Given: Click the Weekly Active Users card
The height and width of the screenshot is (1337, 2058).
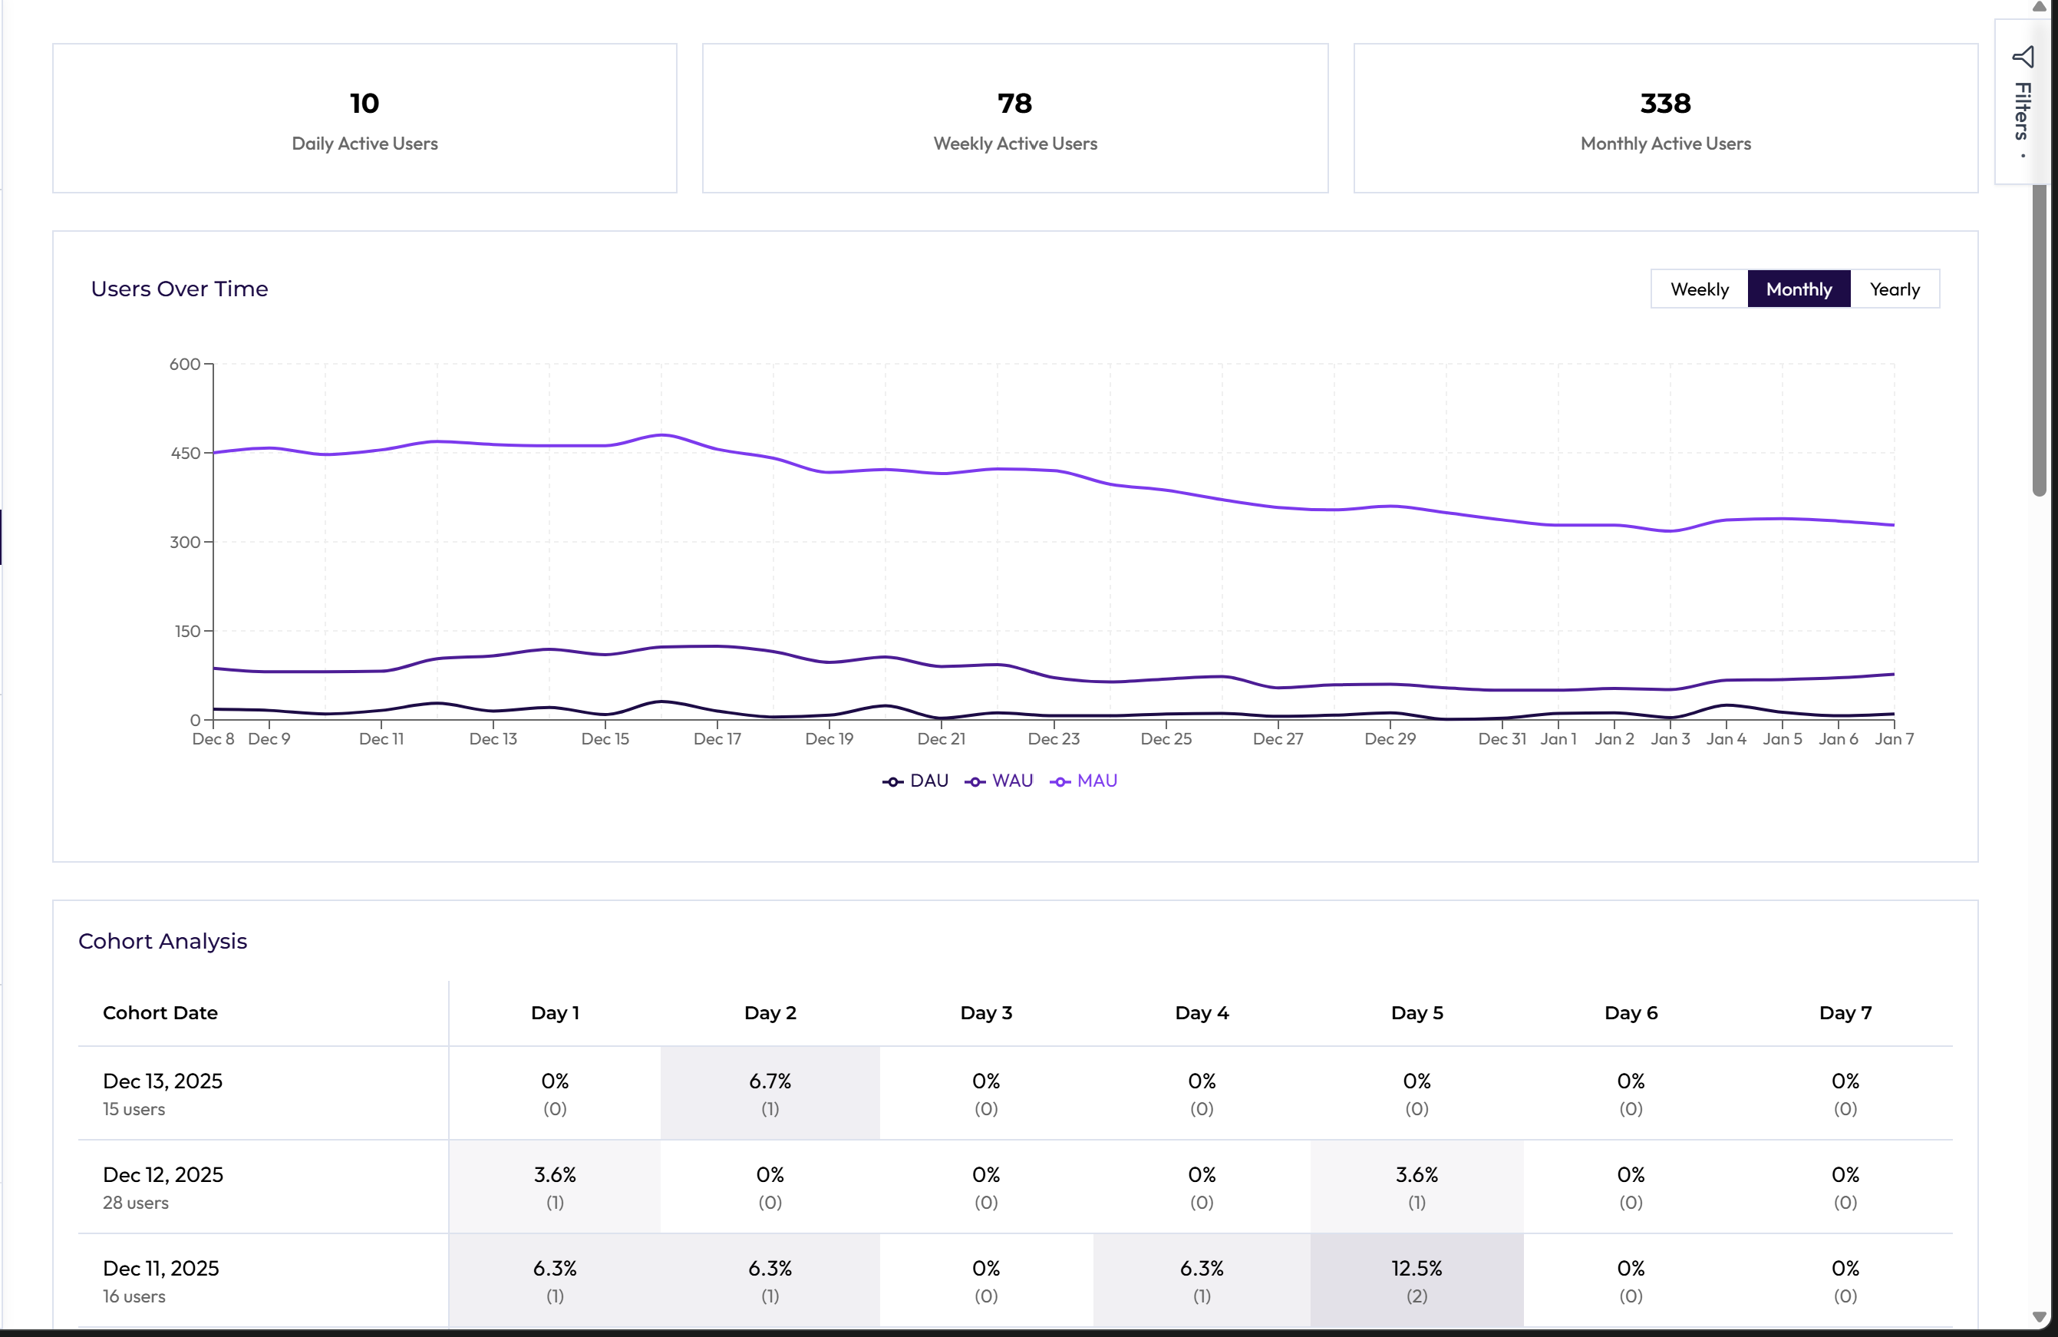Looking at the screenshot, I should click(x=1014, y=118).
